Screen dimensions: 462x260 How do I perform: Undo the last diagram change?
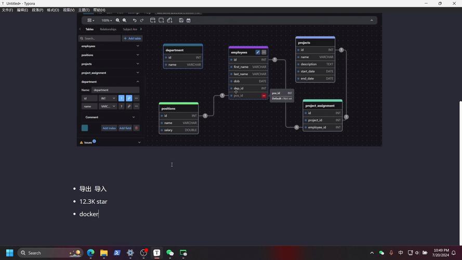tap(135, 20)
